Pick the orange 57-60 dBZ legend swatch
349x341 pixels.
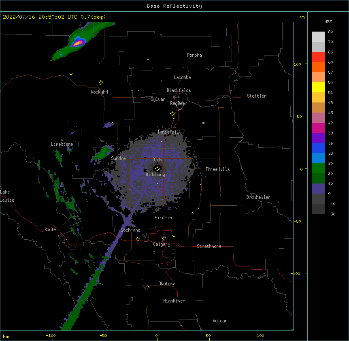point(318,67)
